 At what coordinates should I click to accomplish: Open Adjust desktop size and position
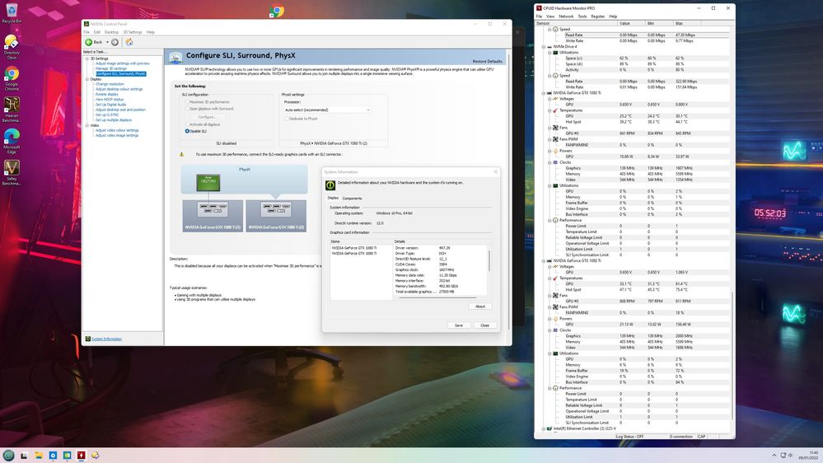[121, 110]
